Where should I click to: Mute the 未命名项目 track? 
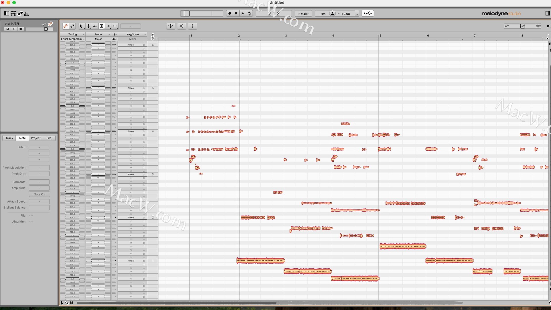[x=7, y=29]
